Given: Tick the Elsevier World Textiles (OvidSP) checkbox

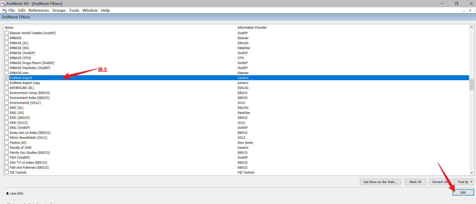Looking at the screenshot, I should point(6,33).
